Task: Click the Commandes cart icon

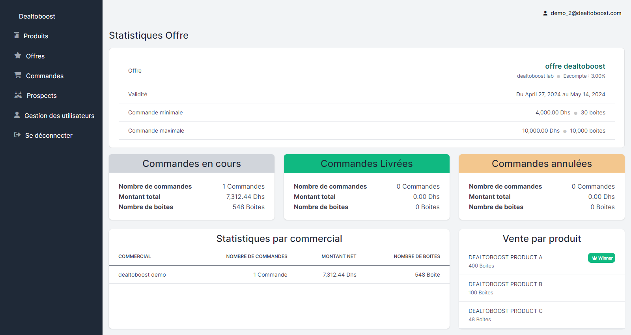Action: (x=18, y=75)
